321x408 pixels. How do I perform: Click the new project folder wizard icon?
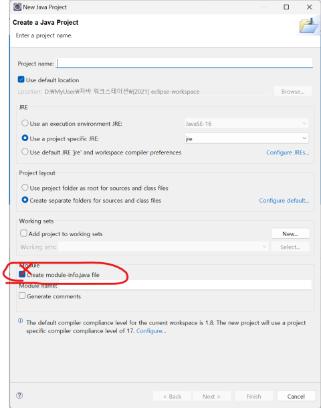[308, 26]
